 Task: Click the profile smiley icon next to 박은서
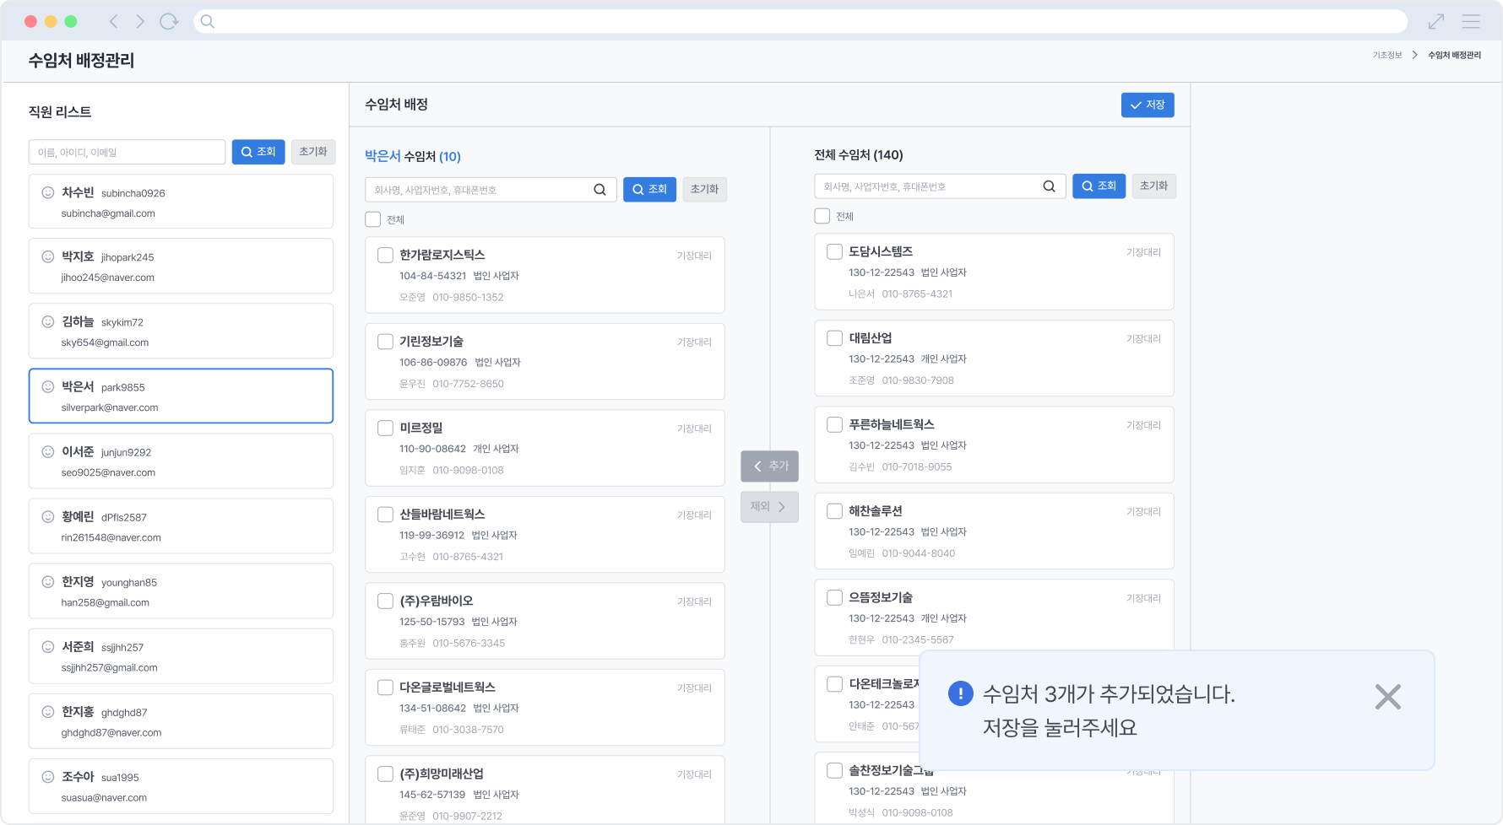tap(47, 388)
